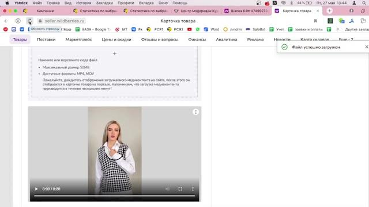This screenshot has height=207, width=369.
Task: Open the browser profile icon beside new tab
Action: [351, 11]
